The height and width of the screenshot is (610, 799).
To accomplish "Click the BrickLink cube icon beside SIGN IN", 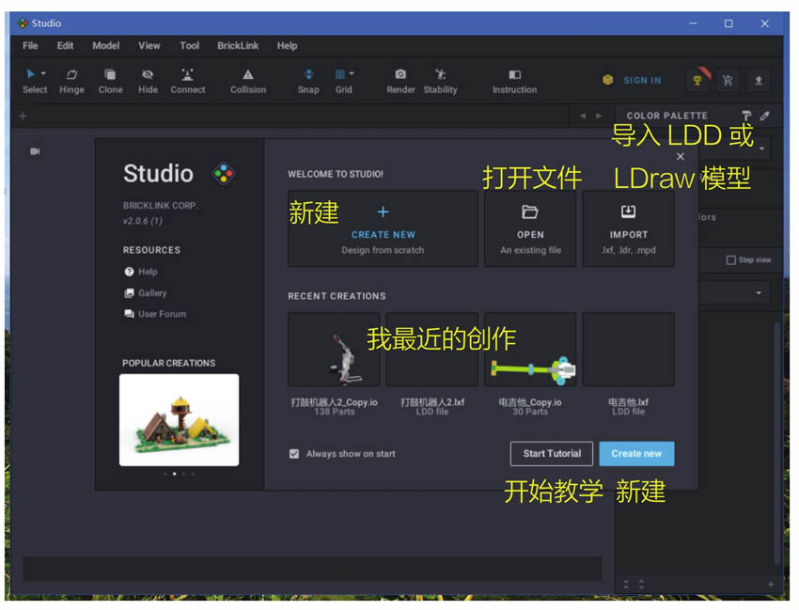I will 607,80.
